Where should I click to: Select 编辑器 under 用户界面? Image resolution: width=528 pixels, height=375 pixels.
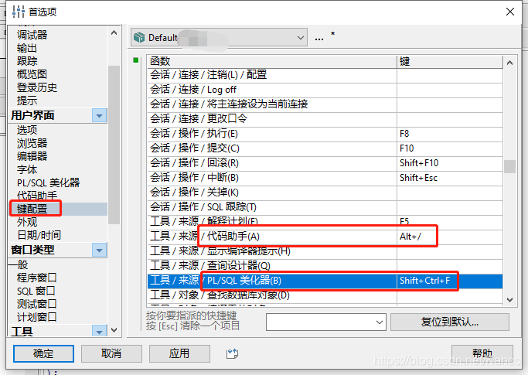click(32, 156)
